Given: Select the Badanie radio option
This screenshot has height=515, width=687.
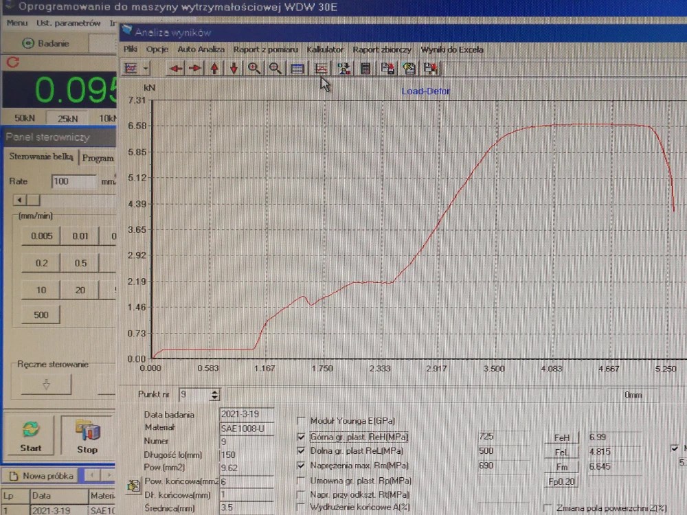Looking at the screenshot, I should click(x=28, y=43).
